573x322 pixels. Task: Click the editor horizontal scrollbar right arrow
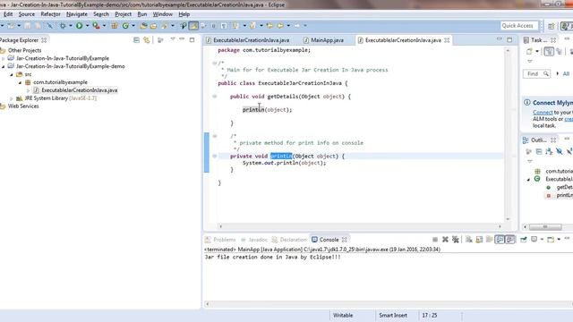[500, 226]
